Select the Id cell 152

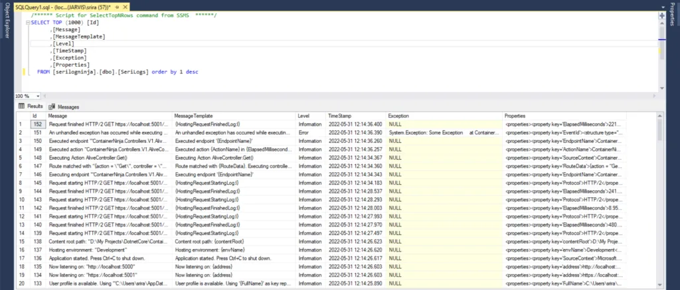pyautogui.click(x=38, y=124)
